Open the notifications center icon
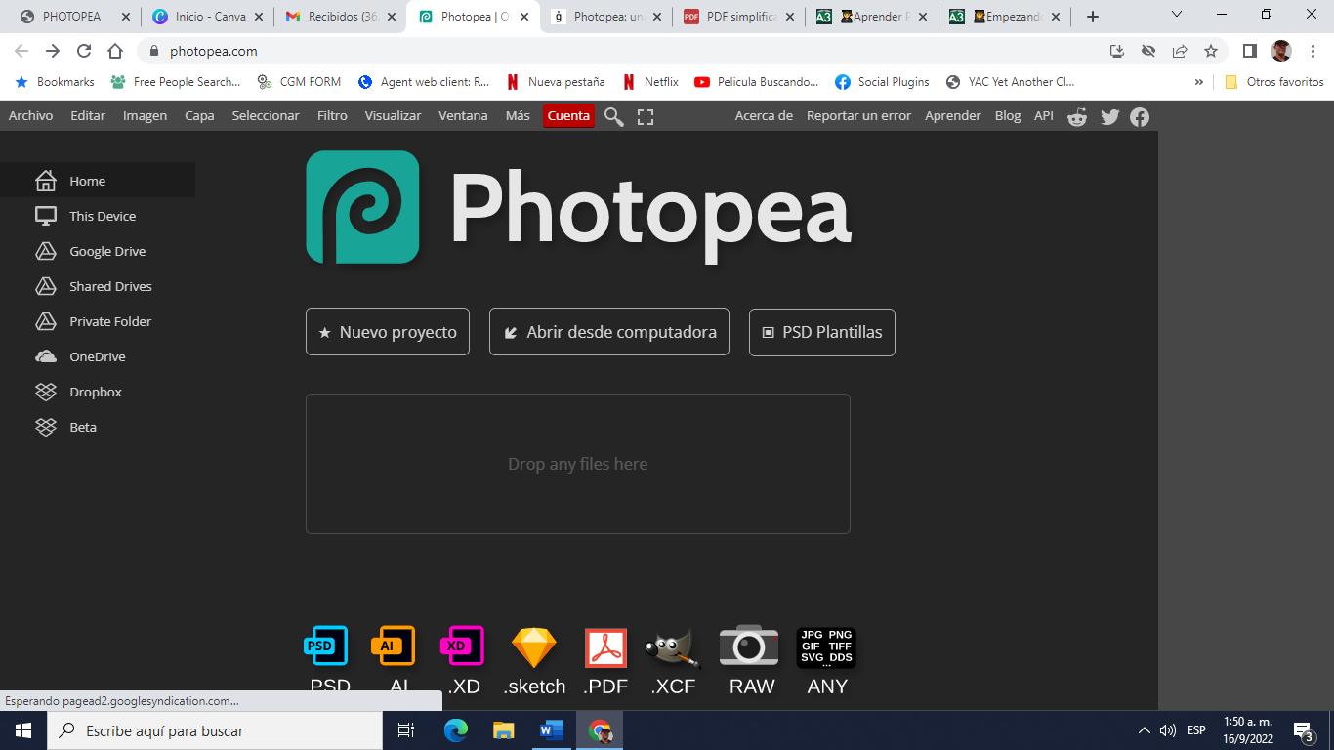The image size is (1334, 750). tap(1303, 730)
